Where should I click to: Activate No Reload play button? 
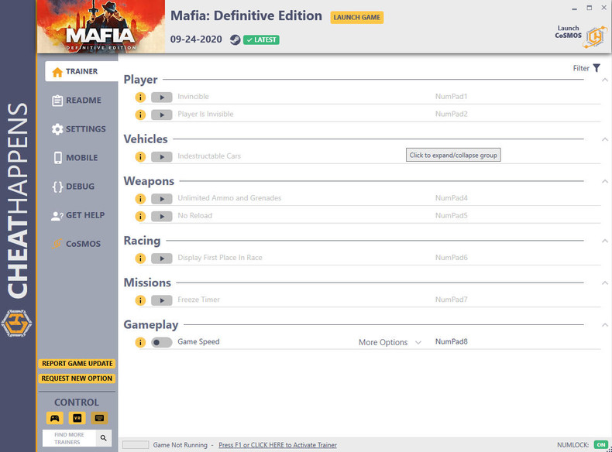(162, 217)
